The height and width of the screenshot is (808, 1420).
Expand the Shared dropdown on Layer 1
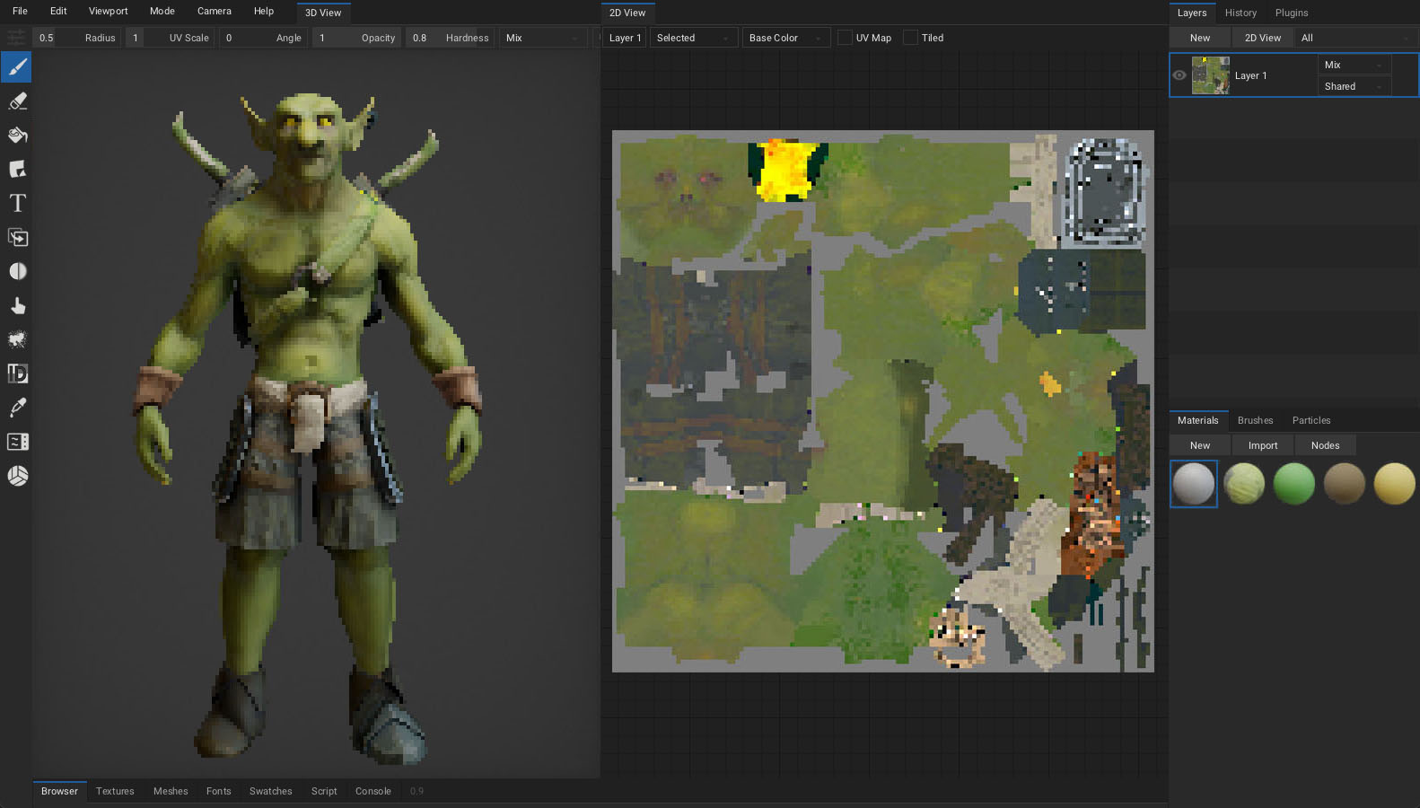tap(1354, 86)
